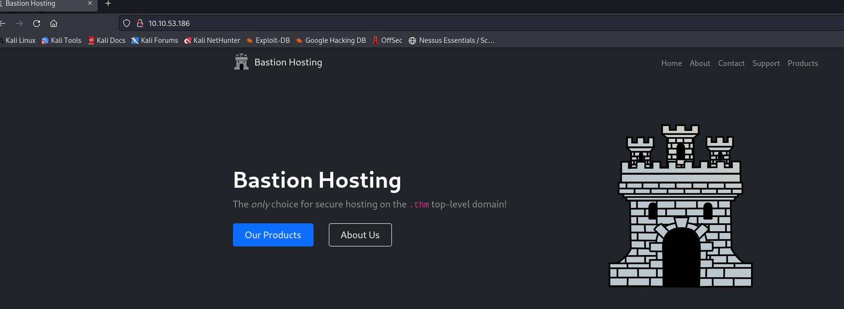Click the large castle illustration
The image size is (844, 309).
(x=680, y=206)
